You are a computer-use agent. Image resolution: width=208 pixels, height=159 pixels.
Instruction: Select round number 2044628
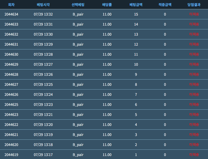pyautogui.click(x=11, y=74)
